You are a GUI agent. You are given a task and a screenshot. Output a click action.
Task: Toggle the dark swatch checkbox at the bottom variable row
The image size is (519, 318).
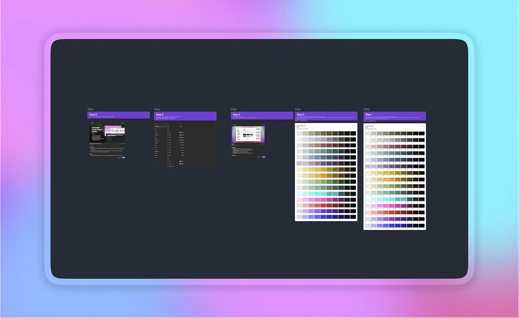pyautogui.click(x=180, y=155)
